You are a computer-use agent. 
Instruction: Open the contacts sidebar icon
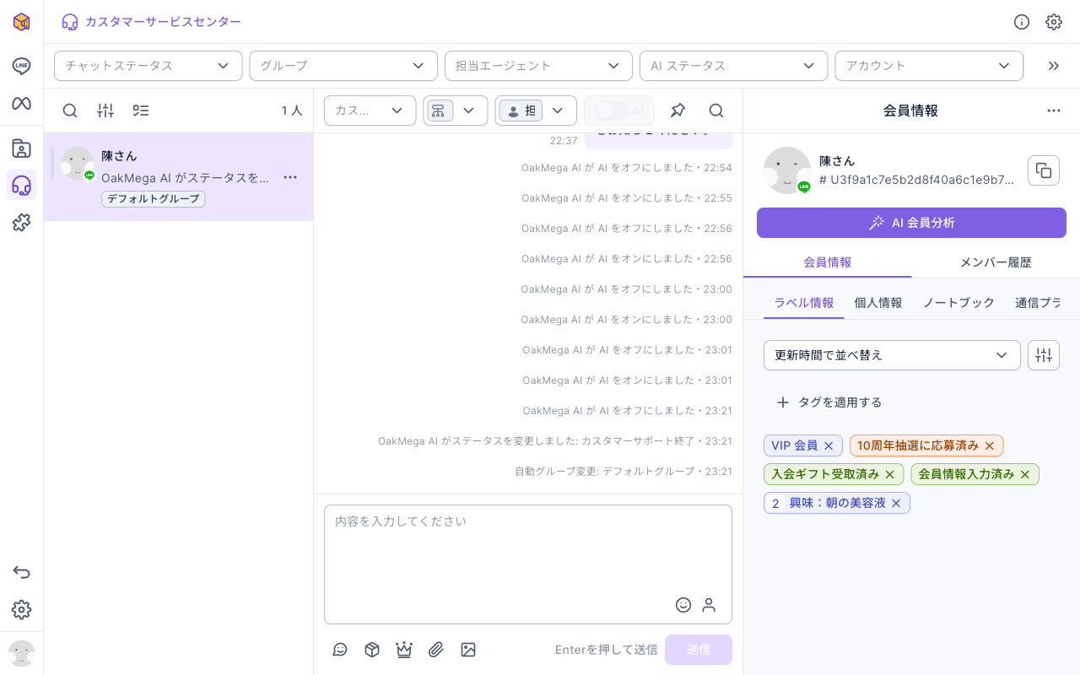click(21, 148)
